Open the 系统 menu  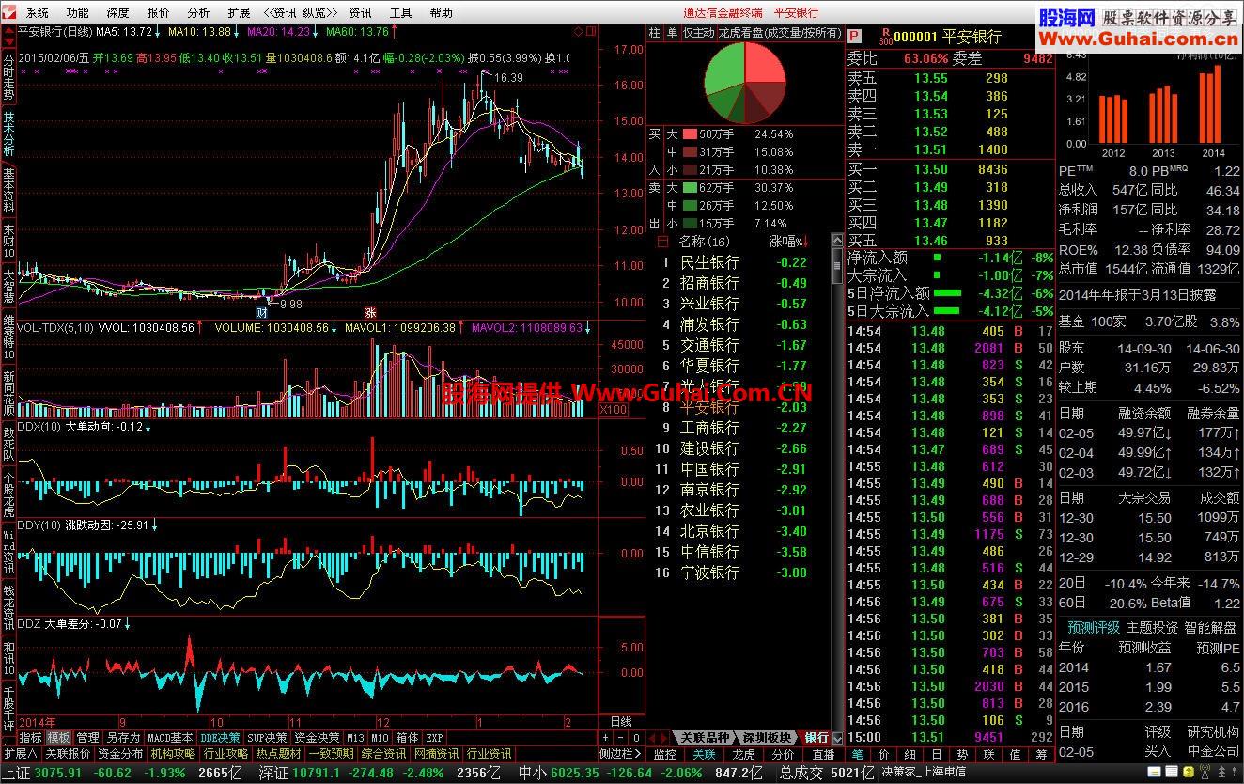[x=38, y=12]
